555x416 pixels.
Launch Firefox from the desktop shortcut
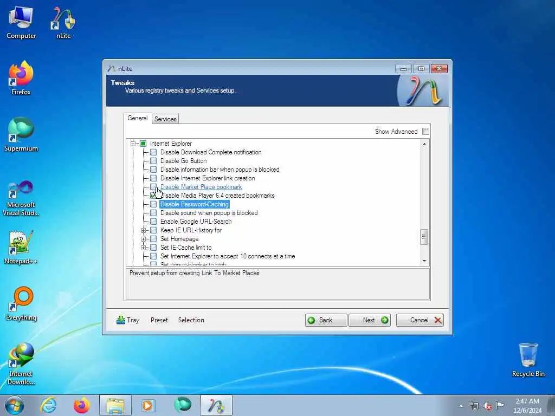click(21, 79)
